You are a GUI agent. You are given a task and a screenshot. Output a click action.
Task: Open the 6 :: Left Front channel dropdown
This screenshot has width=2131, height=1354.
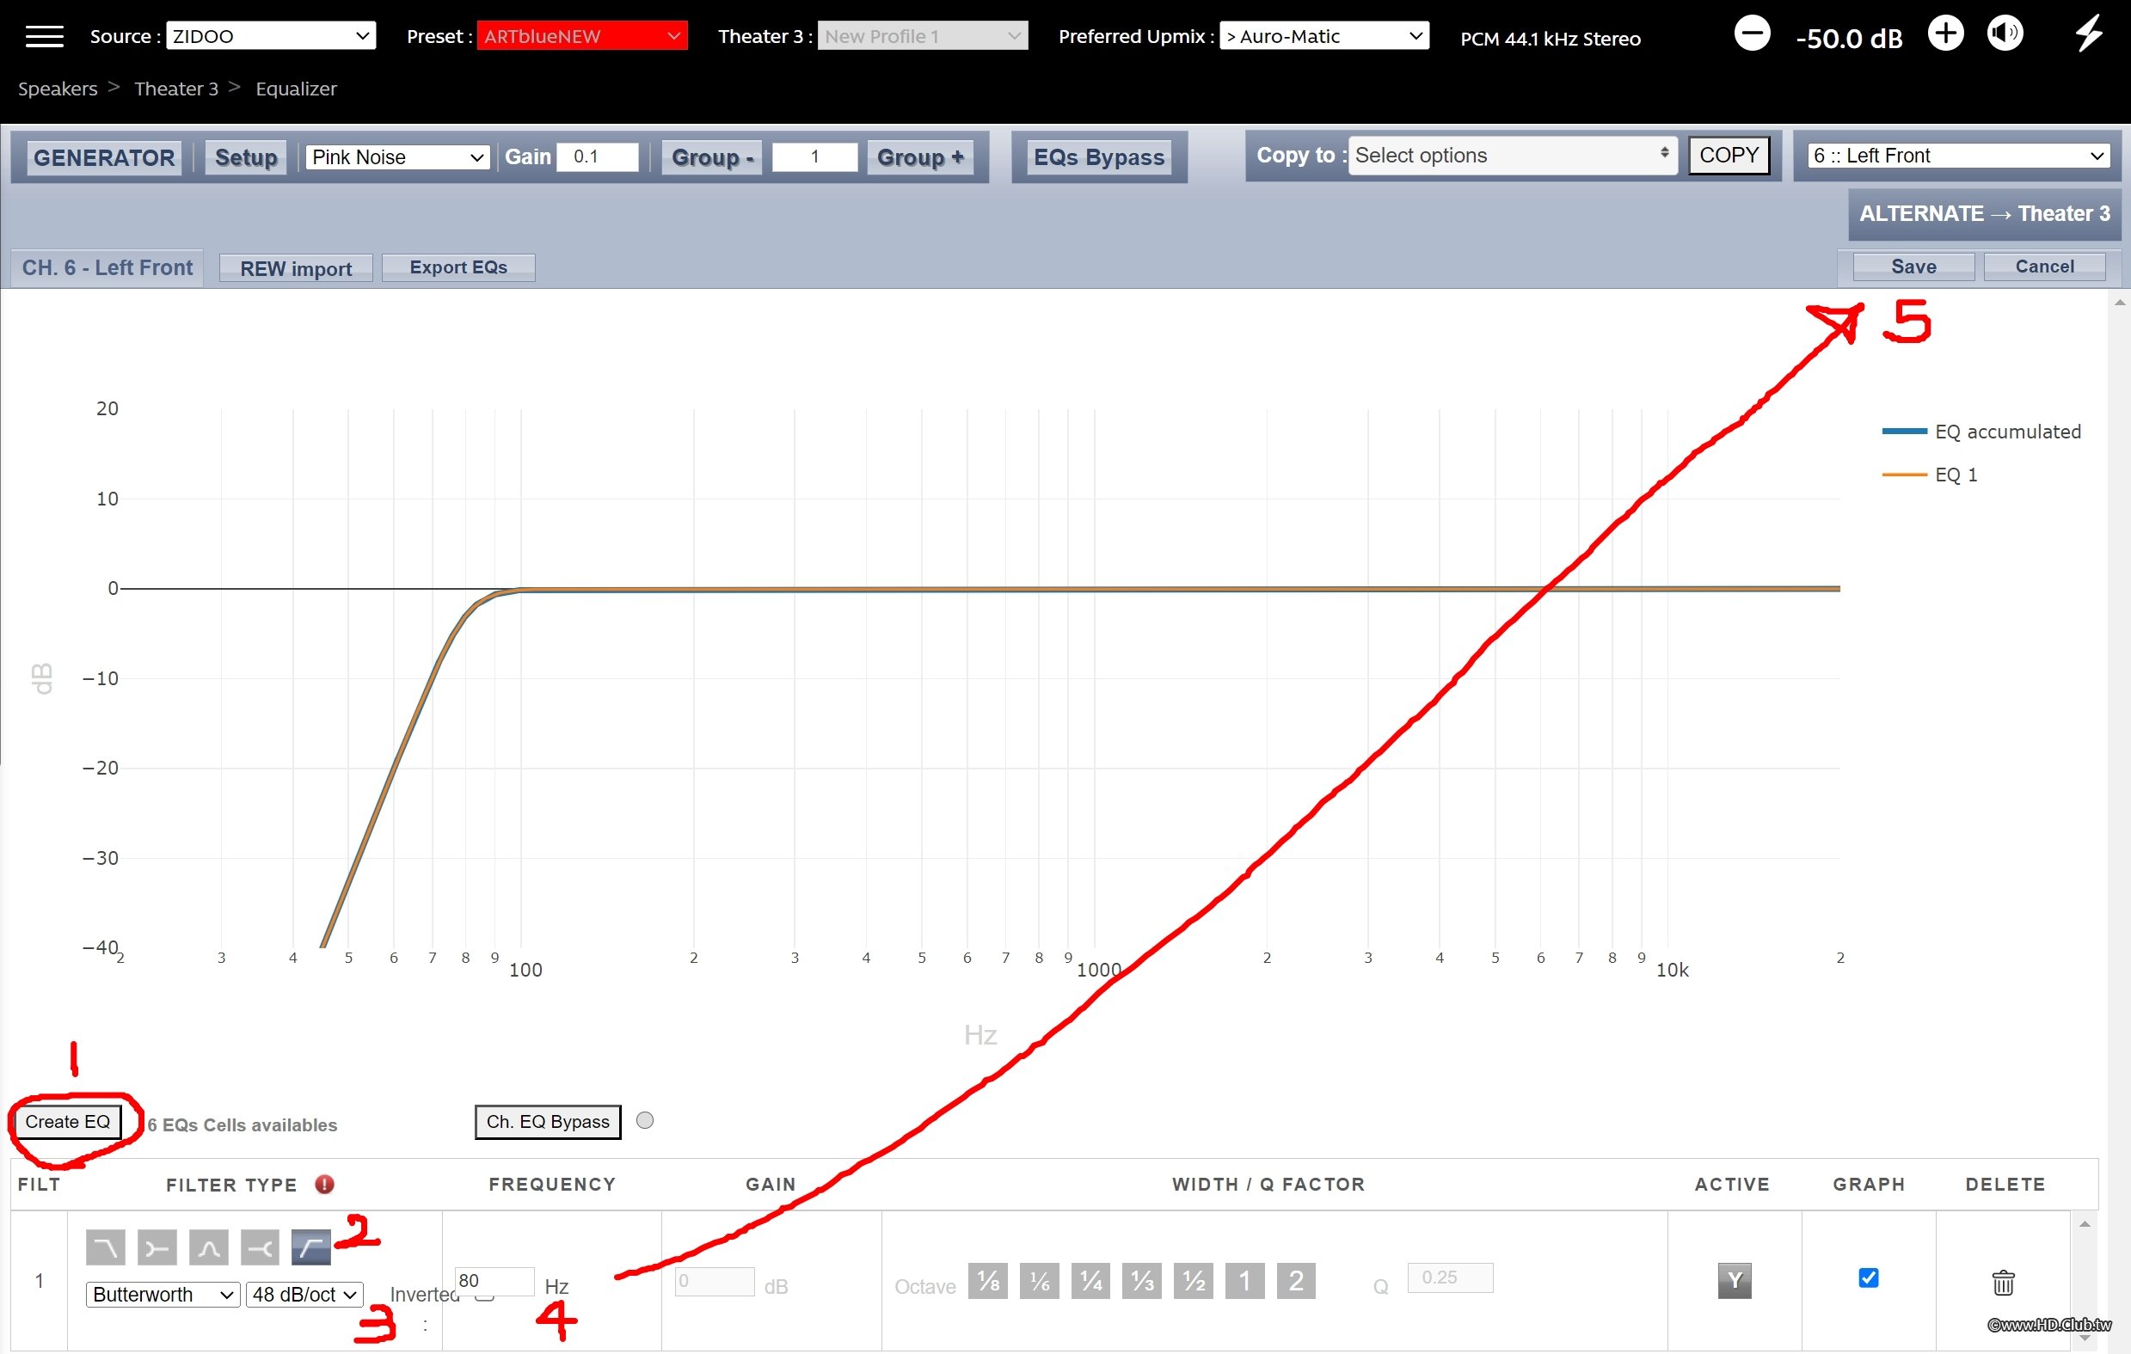[1958, 156]
